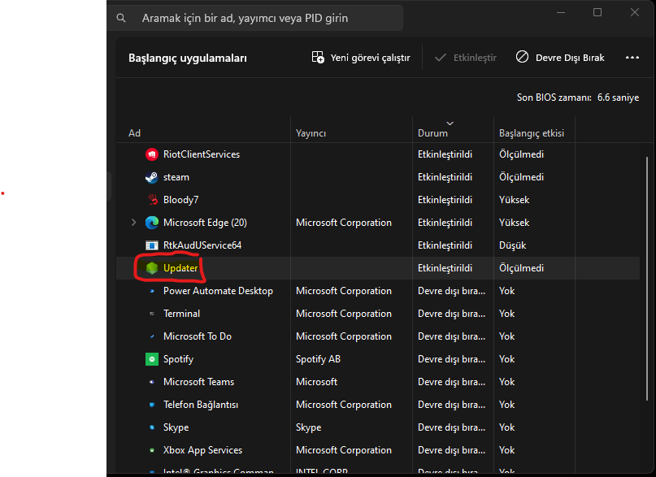Click Ölçülmedi impact in Updater row
The image size is (656, 477).
click(521, 268)
